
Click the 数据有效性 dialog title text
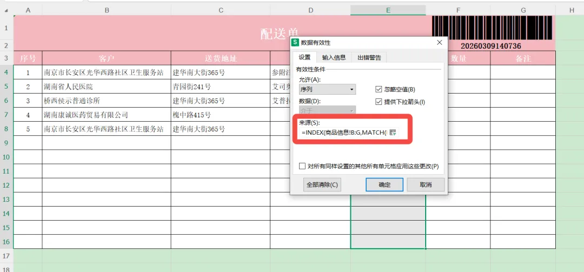[315, 43]
